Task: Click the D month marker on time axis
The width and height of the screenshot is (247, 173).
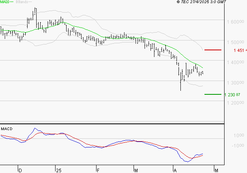Action: [x=20, y=170]
